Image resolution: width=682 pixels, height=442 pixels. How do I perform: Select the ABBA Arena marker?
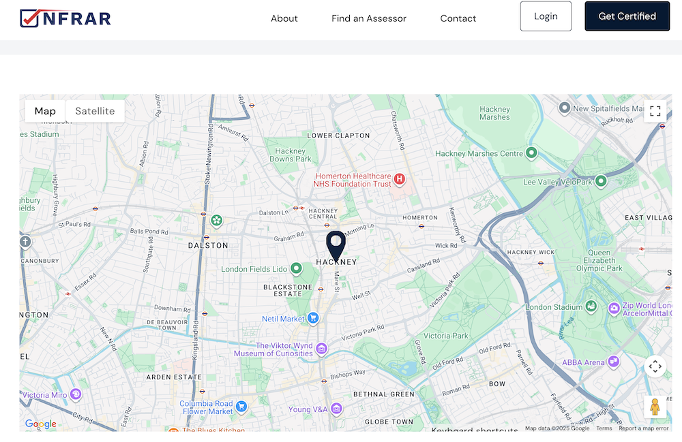coord(614,362)
